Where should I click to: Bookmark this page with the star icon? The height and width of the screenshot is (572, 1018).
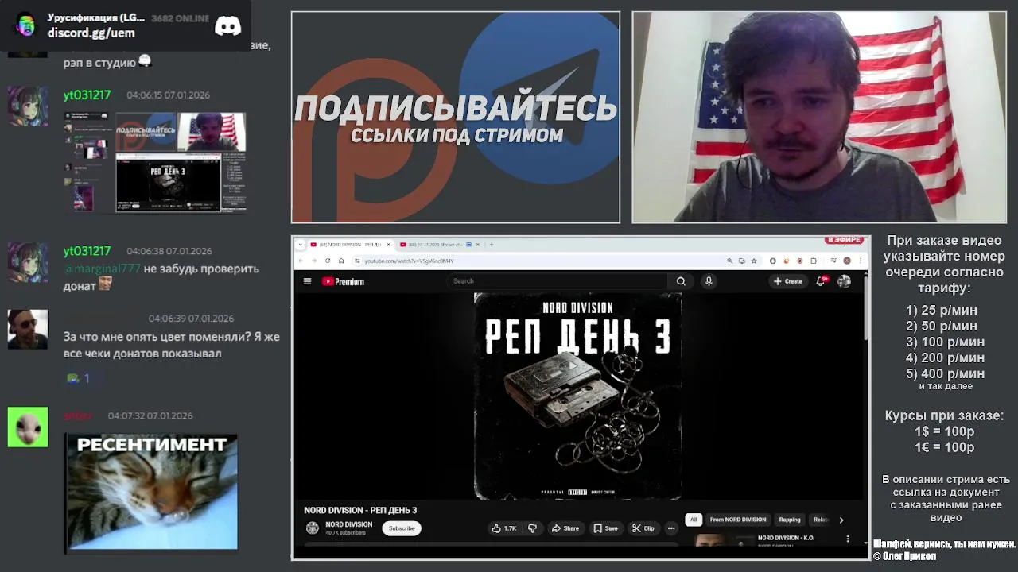point(754,261)
